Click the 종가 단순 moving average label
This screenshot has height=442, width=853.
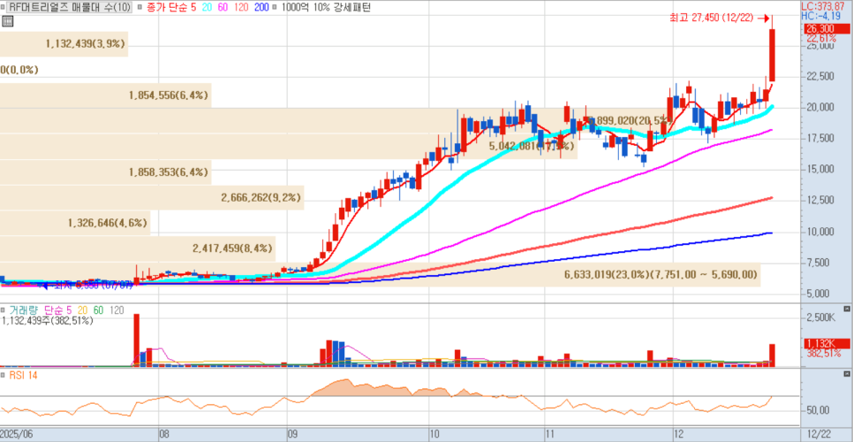click(167, 7)
